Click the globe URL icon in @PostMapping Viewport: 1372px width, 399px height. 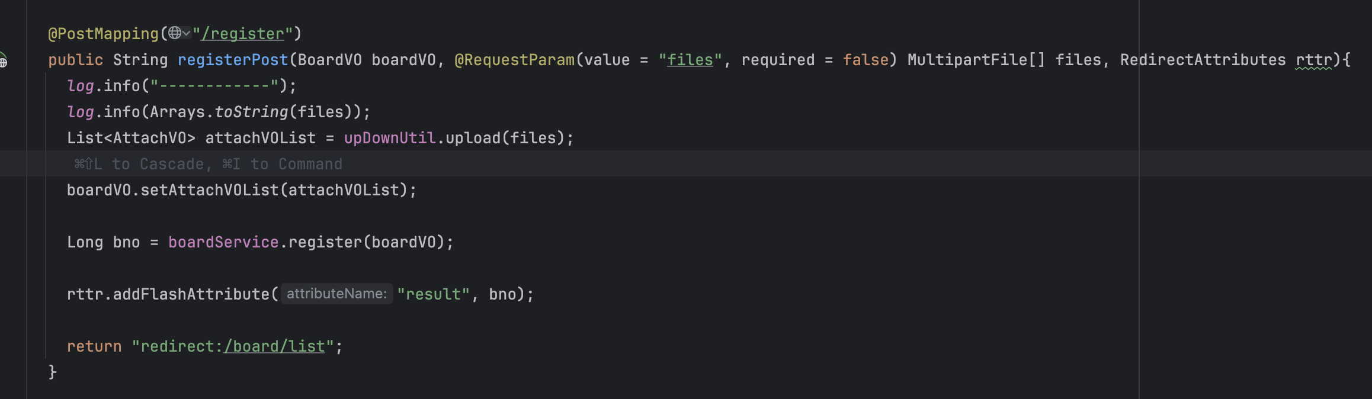pyautogui.click(x=174, y=33)
